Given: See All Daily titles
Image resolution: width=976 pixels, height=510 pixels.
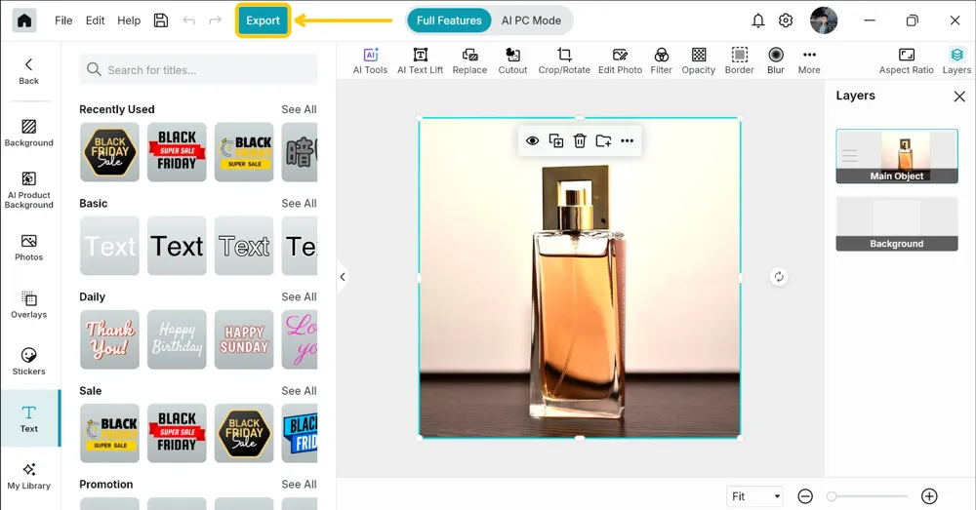Looking at the screenshot, I should point(299,296).
